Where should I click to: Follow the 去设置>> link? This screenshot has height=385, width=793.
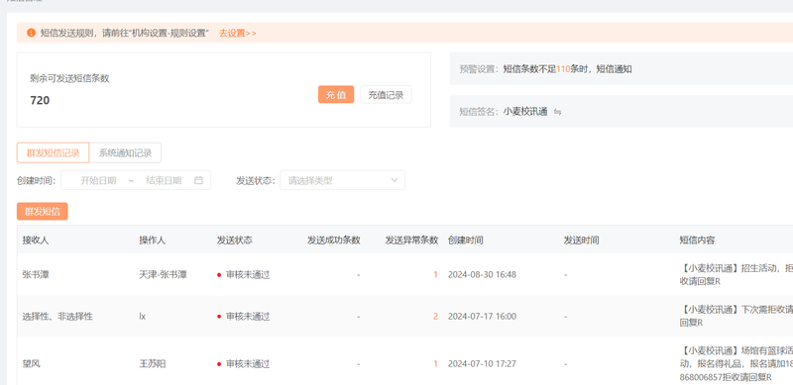point(238,33)
